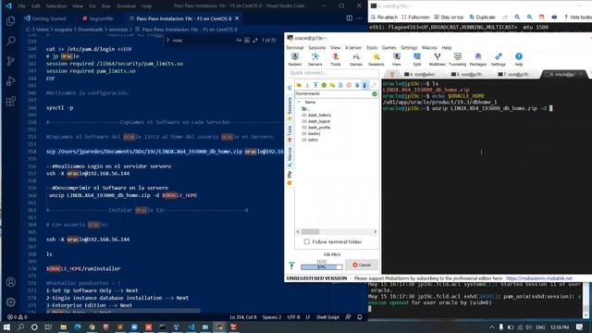Click the Tunneling icon in MobaXterm toolbar
The width and height of the screenshot is (592, 333).
point(458,59)
